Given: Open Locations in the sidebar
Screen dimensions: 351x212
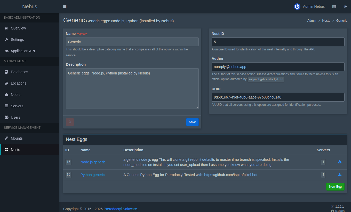Looking at the screenshot, I should [30, 83].
